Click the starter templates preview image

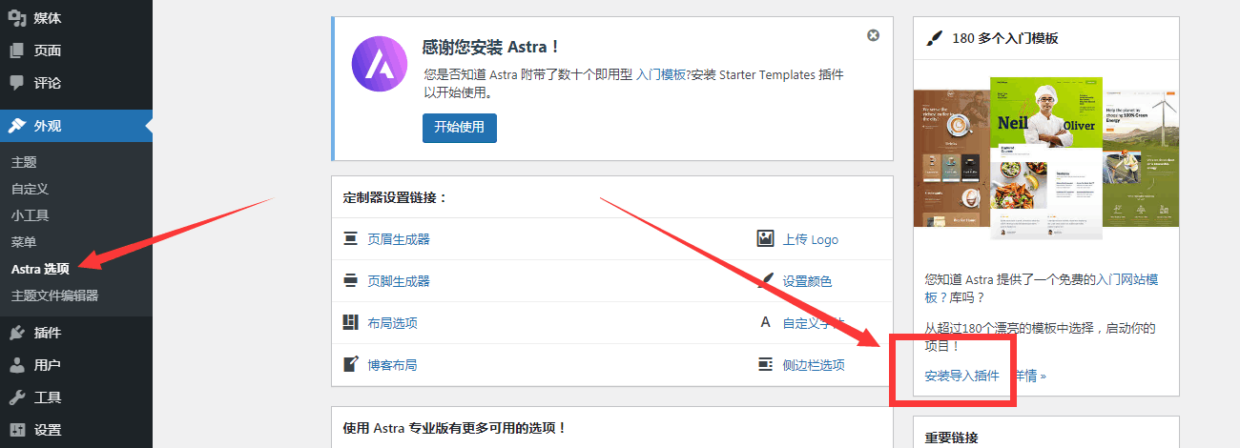point(1046,157)
